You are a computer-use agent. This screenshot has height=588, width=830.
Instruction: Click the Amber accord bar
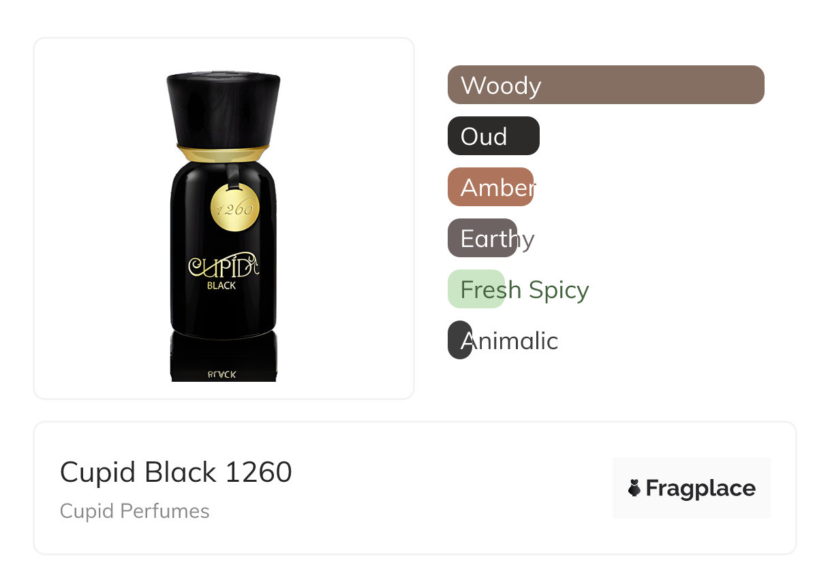point(490,187)
